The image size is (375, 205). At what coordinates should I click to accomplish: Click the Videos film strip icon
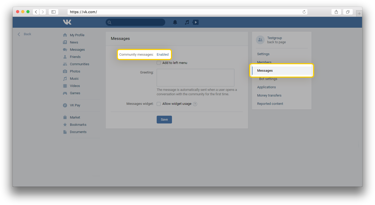[x=65, y=86]
